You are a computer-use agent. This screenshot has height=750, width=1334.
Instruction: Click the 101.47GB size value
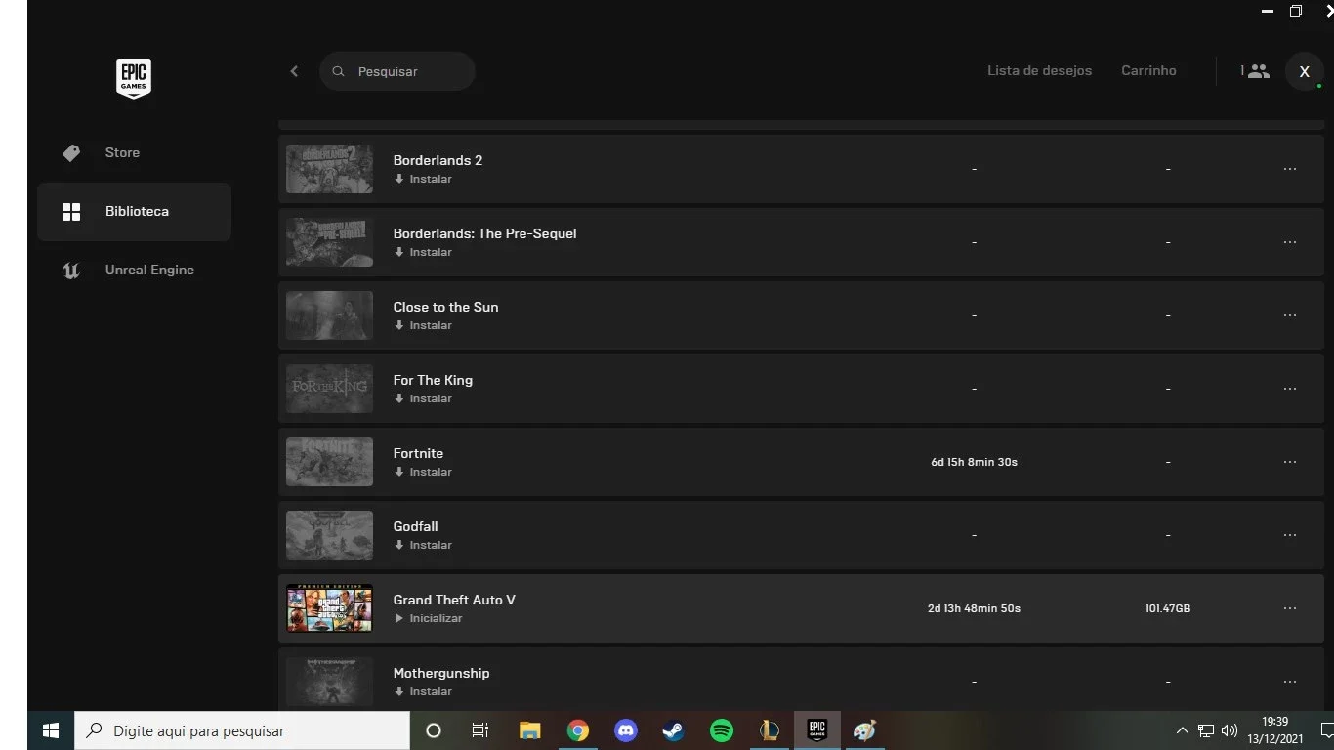pos(1168,608)
